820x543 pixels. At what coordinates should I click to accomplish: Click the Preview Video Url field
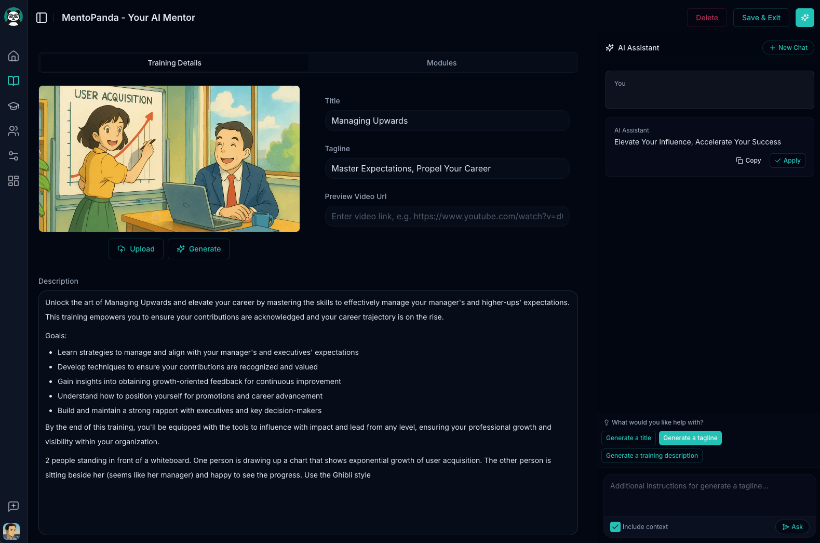[447, 216]
